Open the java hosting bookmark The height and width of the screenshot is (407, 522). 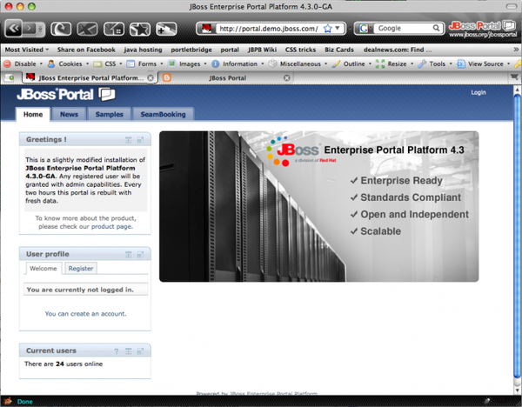(144, 50)
